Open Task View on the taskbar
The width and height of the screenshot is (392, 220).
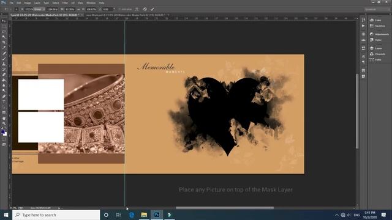tap(118, 215)
